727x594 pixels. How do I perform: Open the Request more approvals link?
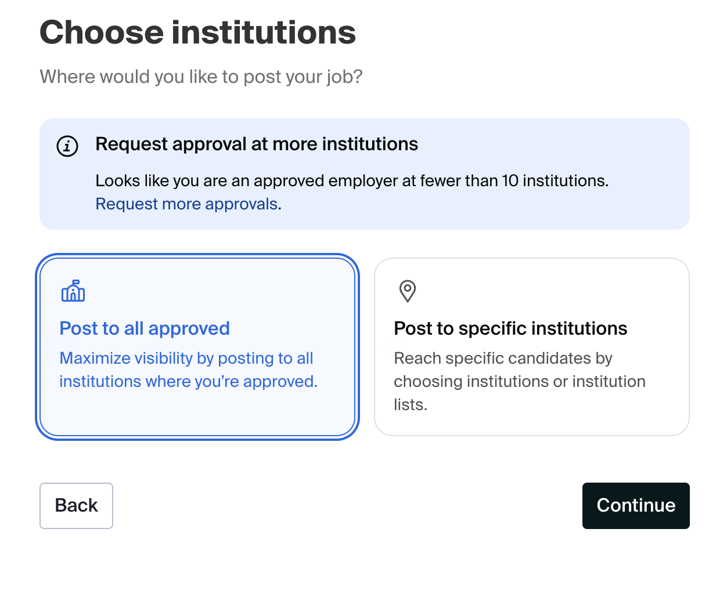click(186, 204)
